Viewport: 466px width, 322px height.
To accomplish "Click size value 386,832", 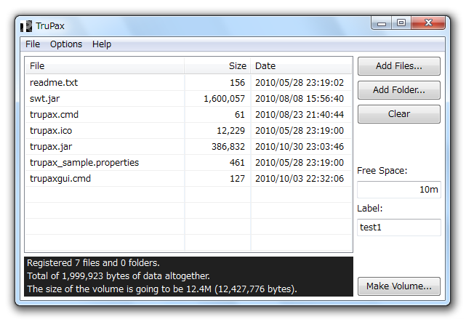I will (228, 147).
